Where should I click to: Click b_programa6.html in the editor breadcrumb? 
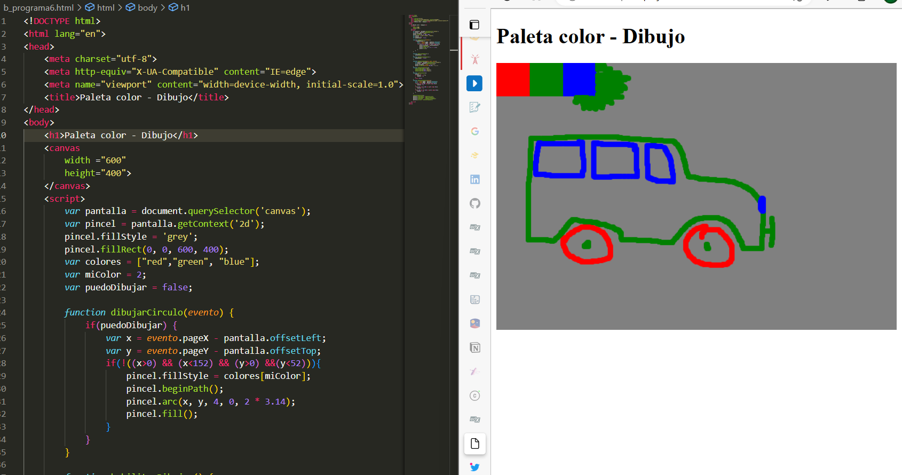click(38, 7)
